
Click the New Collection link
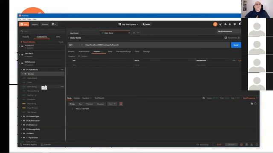click(28, 42)
